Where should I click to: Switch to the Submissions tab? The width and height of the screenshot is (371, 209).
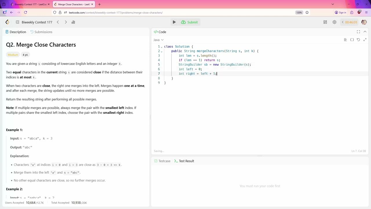click(x=41, y=32)
